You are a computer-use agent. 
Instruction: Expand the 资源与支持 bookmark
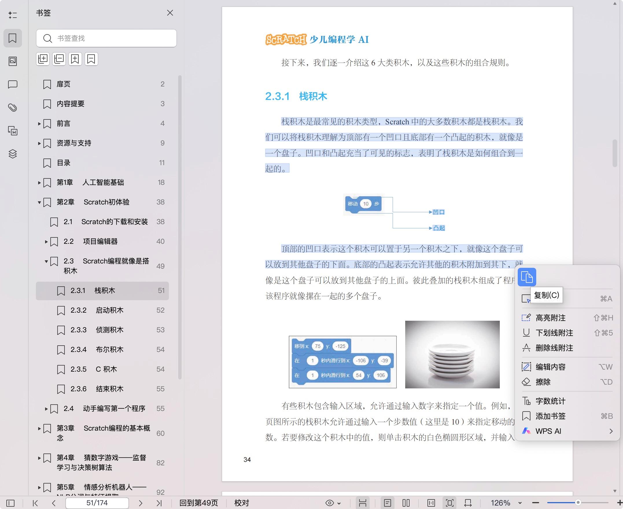click(x=39, y=143)
